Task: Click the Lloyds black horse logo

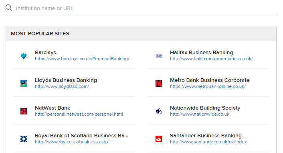Action: point(24,84)
